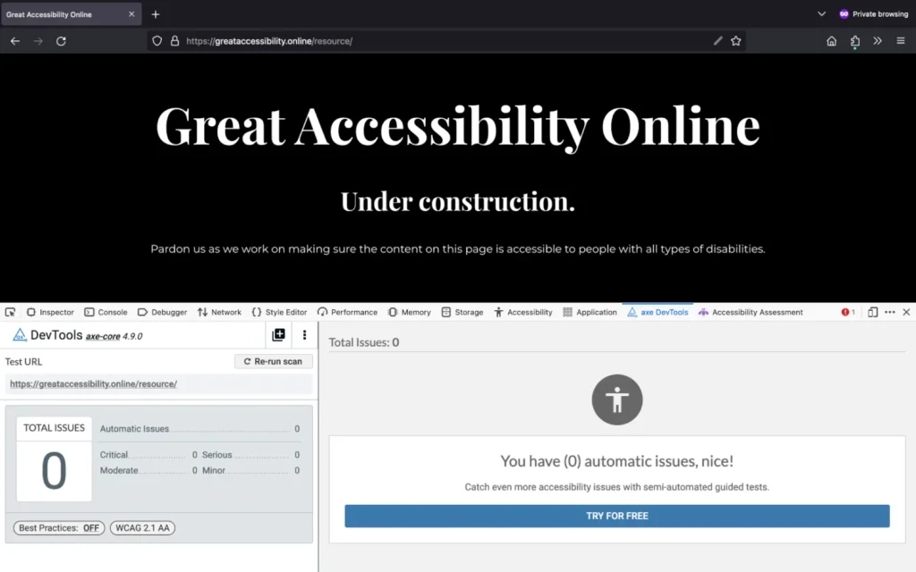
Task: Open Responsive Design Mode in DevTools
Action: pos(873,312)
